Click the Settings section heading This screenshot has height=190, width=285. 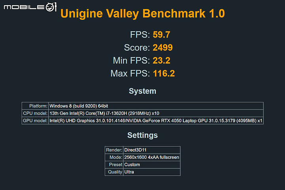point(142,135)
